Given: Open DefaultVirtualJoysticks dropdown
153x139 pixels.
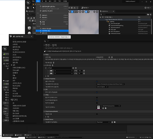Looking at the screenshot, I should pos(111,106).
